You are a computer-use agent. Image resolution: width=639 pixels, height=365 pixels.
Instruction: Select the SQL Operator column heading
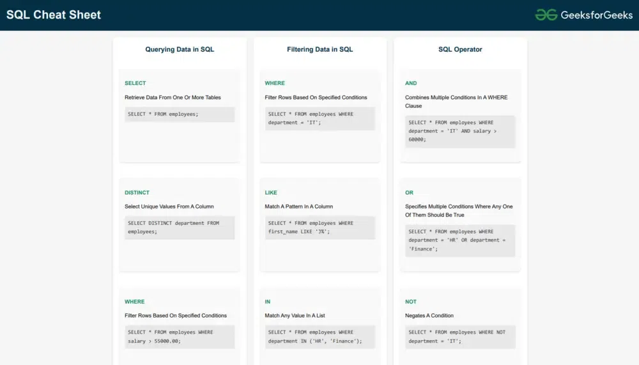pos(460,49)
